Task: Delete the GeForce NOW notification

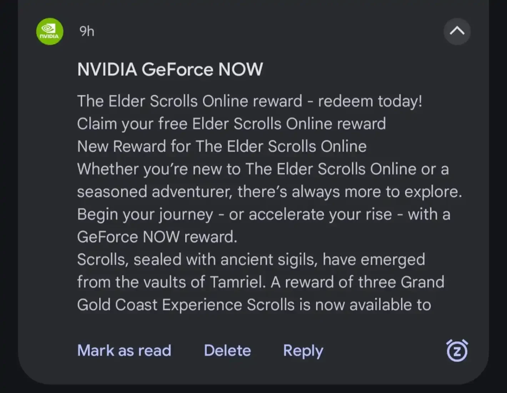Action: pyautogui.click(x=227, y=351)
